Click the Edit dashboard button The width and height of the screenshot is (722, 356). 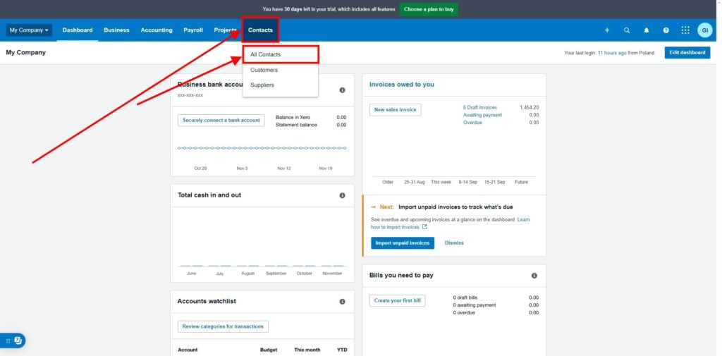pyautogui.click(x=687, y=52)
